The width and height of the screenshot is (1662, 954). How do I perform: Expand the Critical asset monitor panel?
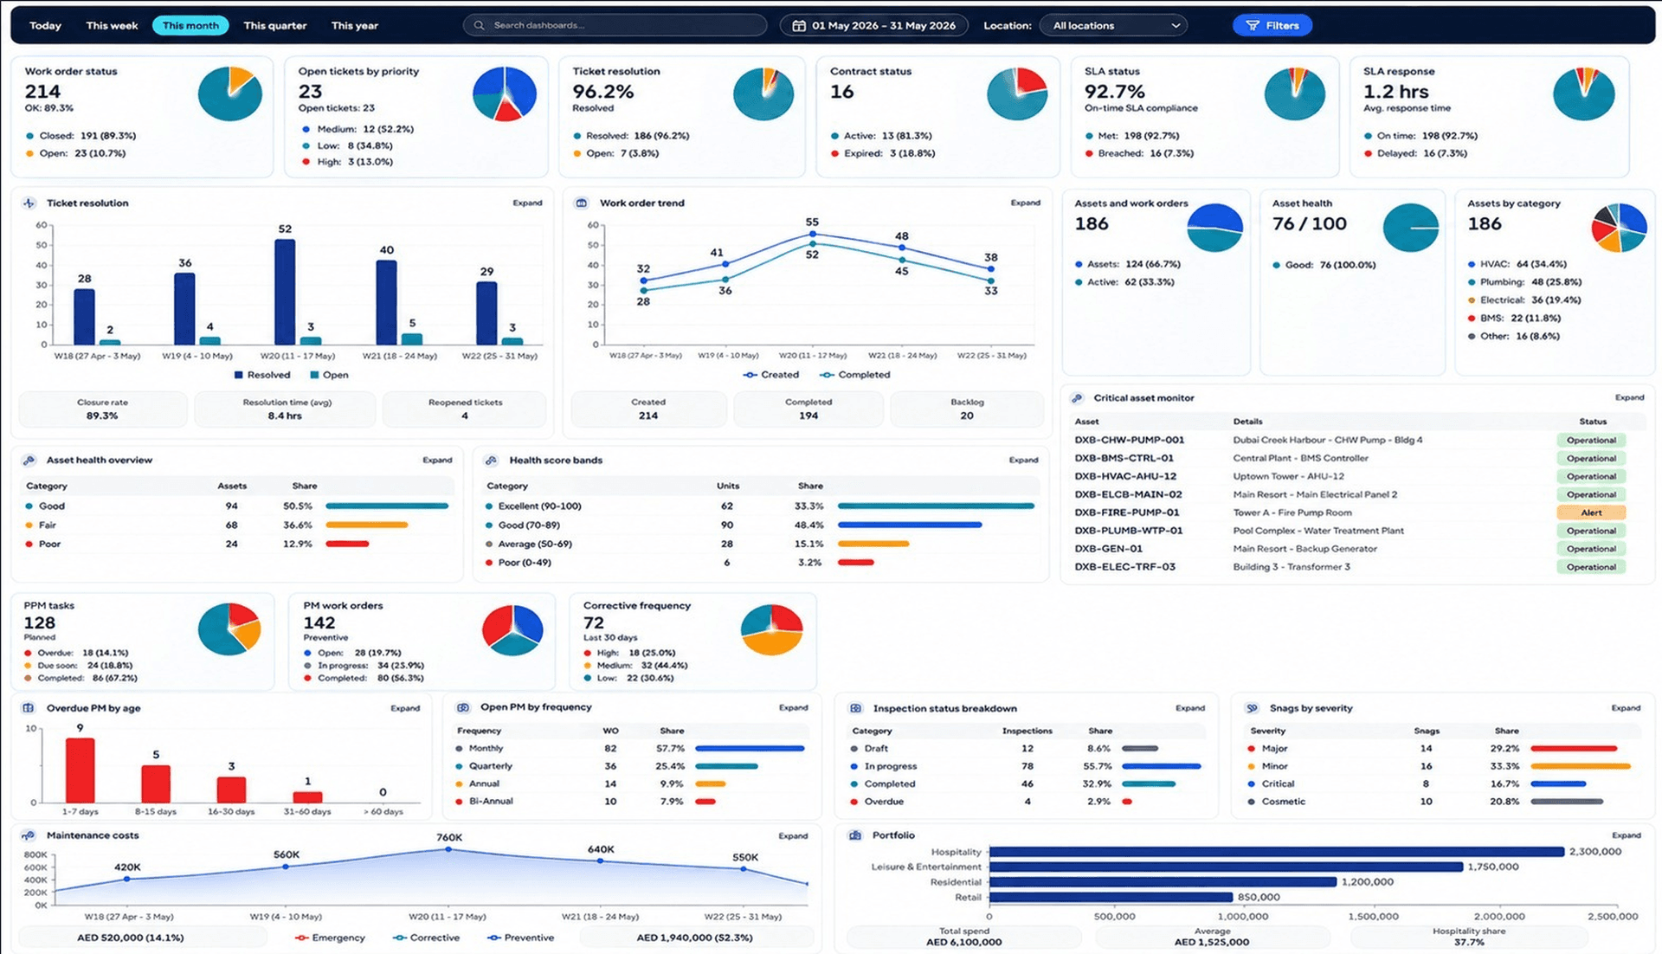tap(1629, 397)
